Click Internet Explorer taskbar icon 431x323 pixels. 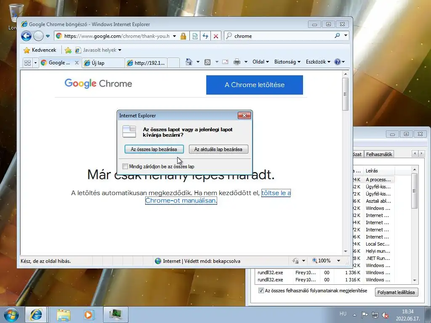click(36, 315)
